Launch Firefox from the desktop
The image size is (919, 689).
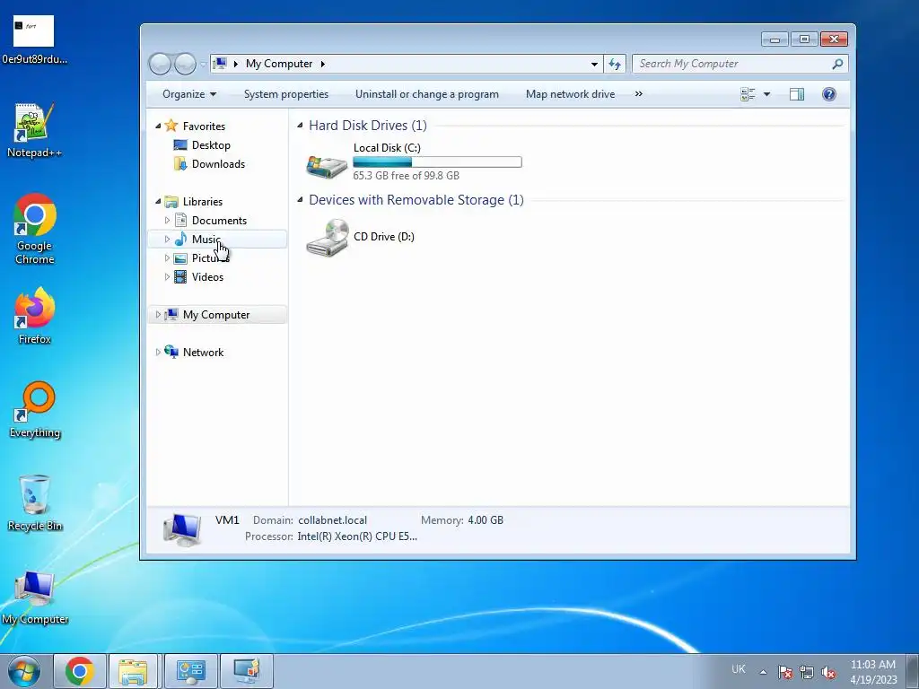pos(35,315)
